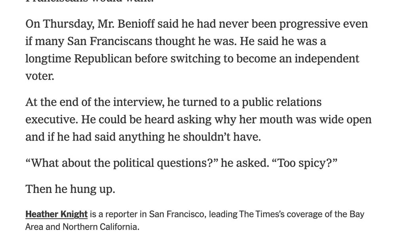Image resolution: width=396 pixels, height=243 pixels.
Task: Click the paragraph starting "On Thursday, Mr. Benioff"
Action: coord(197,50)
